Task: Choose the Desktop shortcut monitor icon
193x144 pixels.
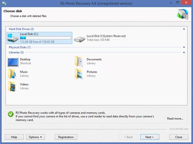Action: pyautogui.click(x=13, y=62)
